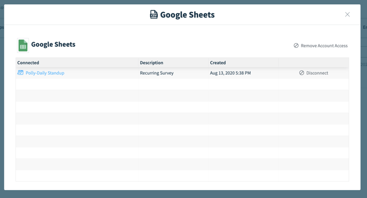Image resolution: width=367 pixels, height=198 pixels.
Task: Open the Polly-Daily Standup link
Action: pyautogui.click(x=45, y=73)
